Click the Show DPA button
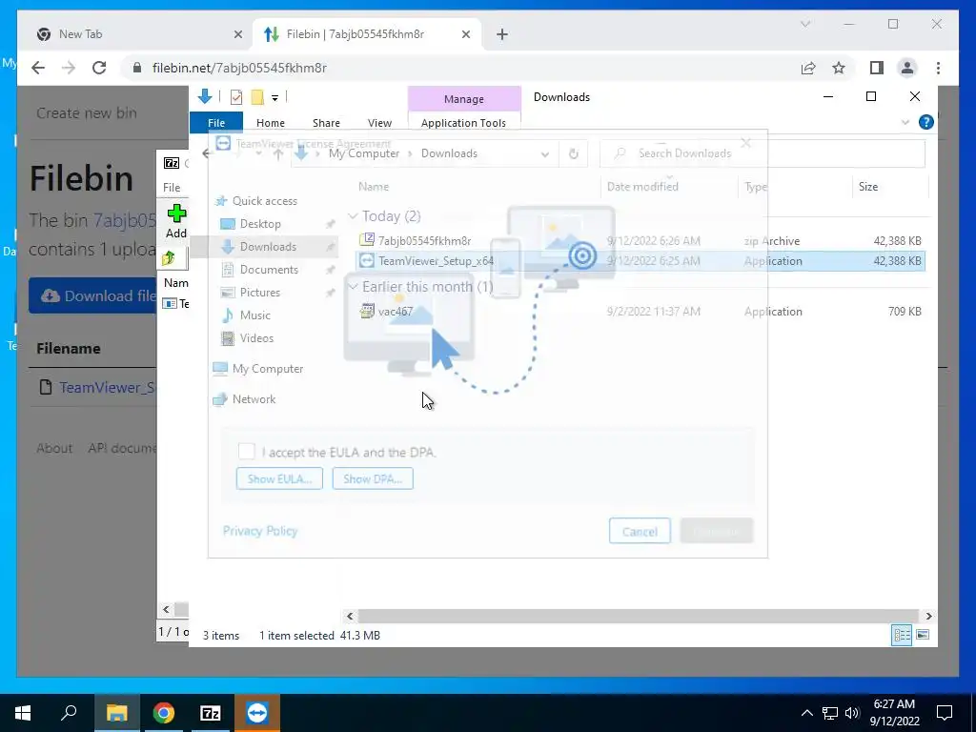This screenshot has height=732, width=976. click(x=373, y=478)
